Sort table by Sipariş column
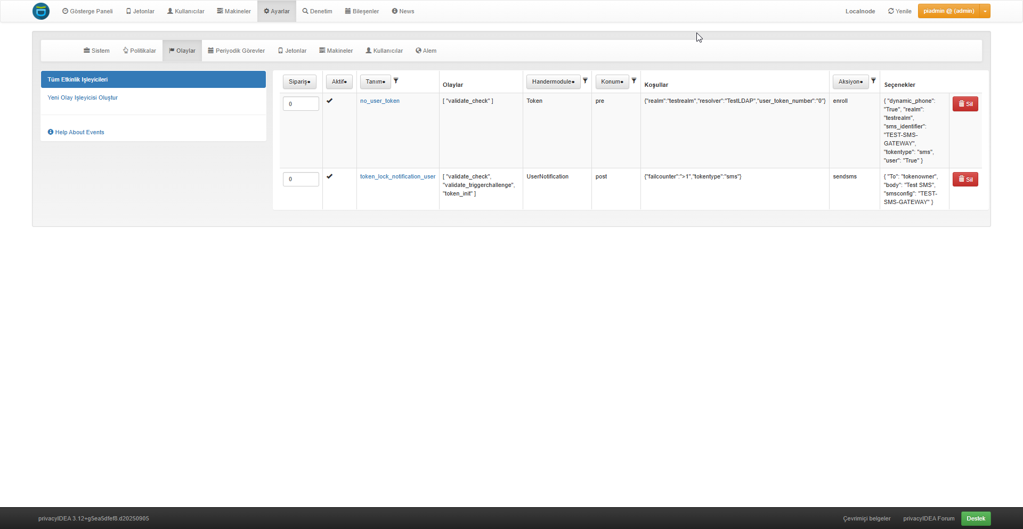 (x=299, y=82)
